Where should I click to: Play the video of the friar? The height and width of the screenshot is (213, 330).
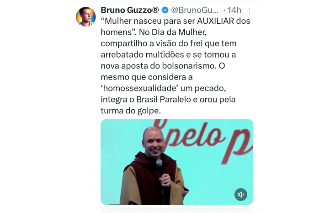[x=177, y=162]
